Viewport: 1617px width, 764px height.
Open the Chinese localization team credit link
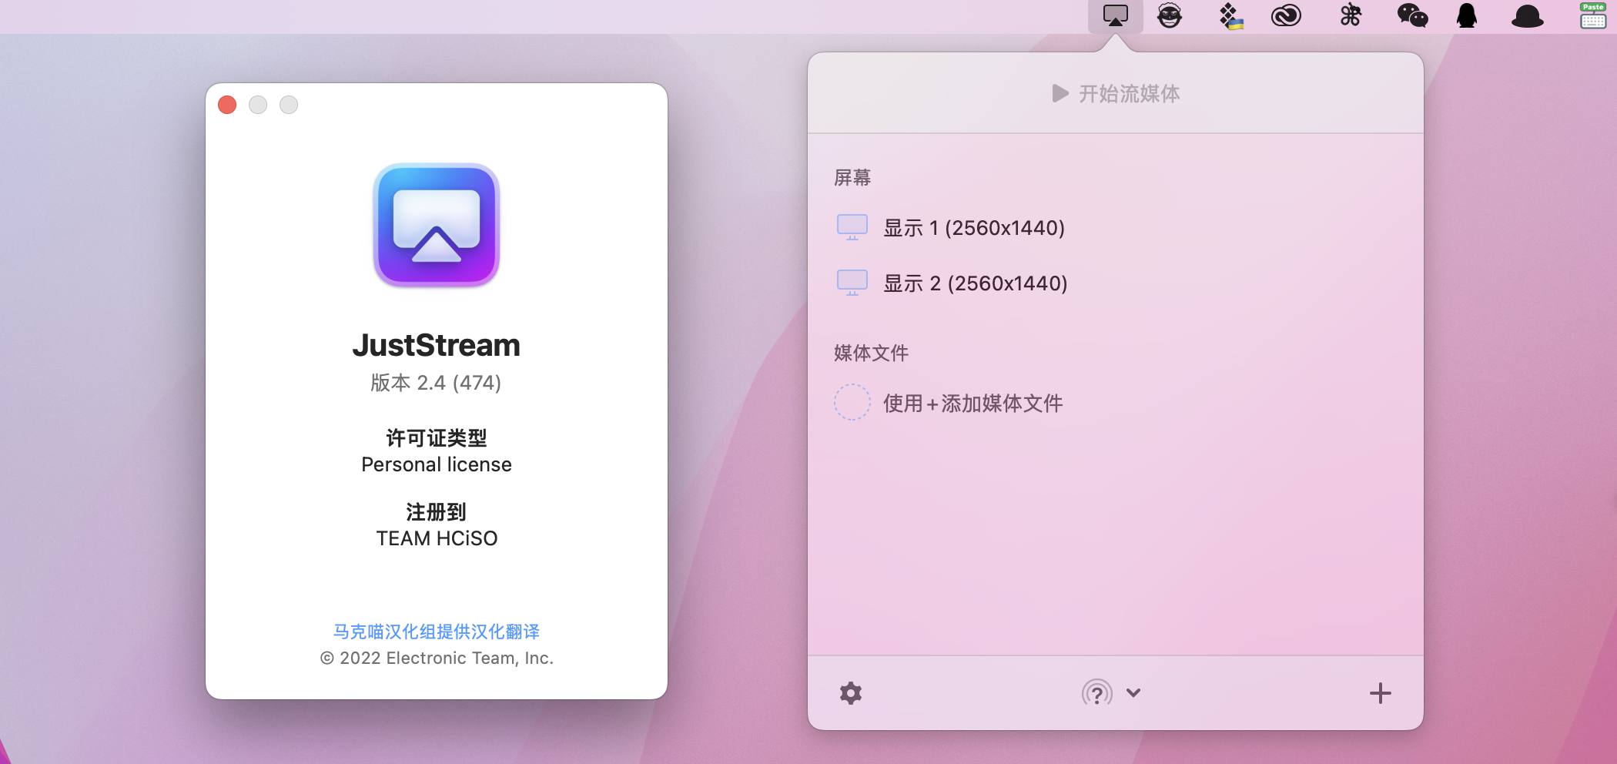click(436, 632)
